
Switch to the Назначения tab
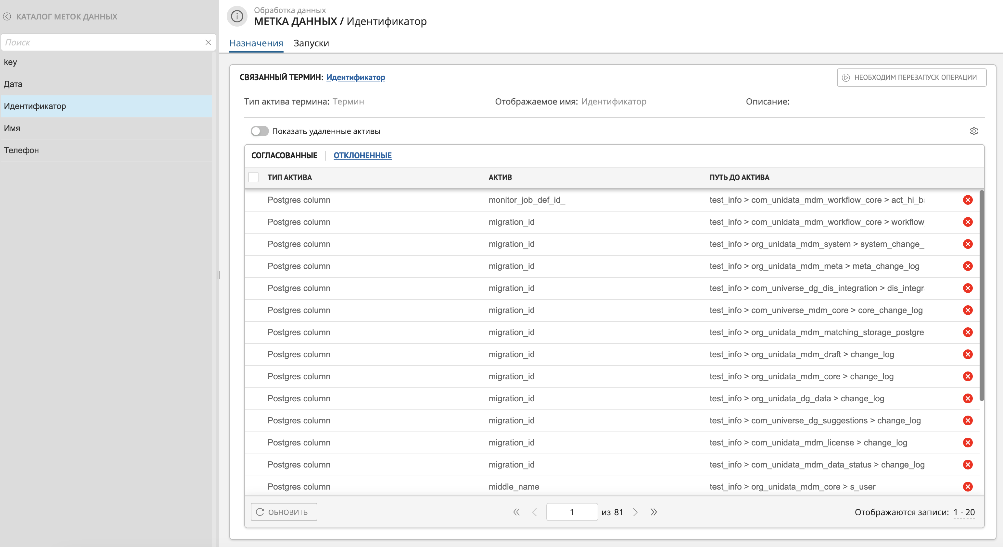pos(256,43)
